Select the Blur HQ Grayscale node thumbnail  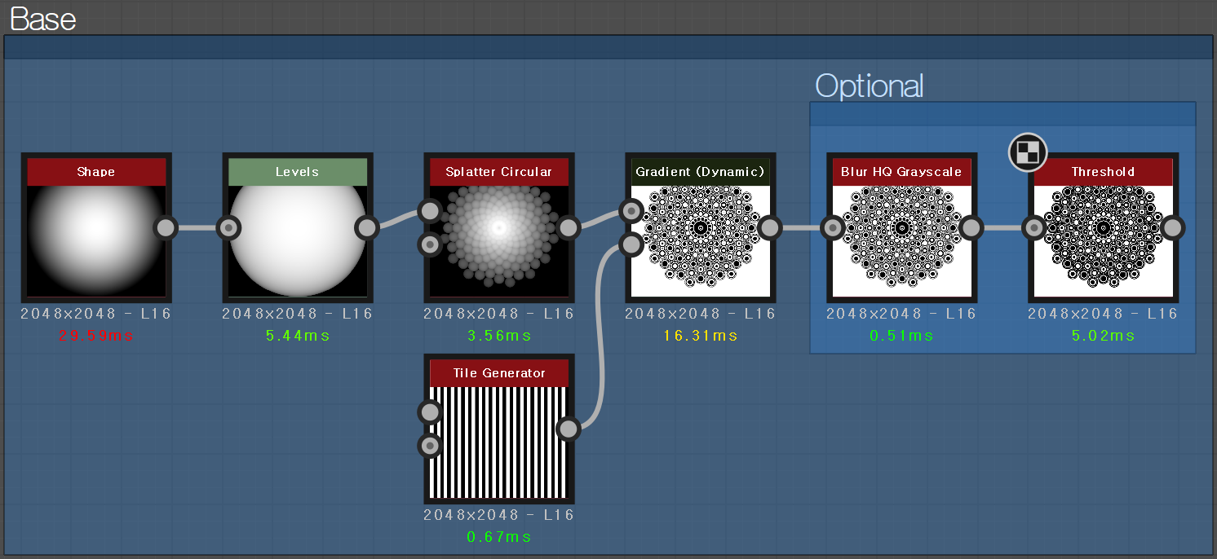click(902, 241)
